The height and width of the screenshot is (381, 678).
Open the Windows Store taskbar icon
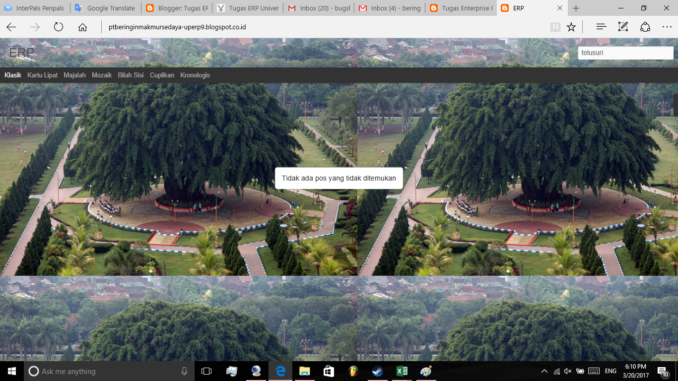[329, 371]
